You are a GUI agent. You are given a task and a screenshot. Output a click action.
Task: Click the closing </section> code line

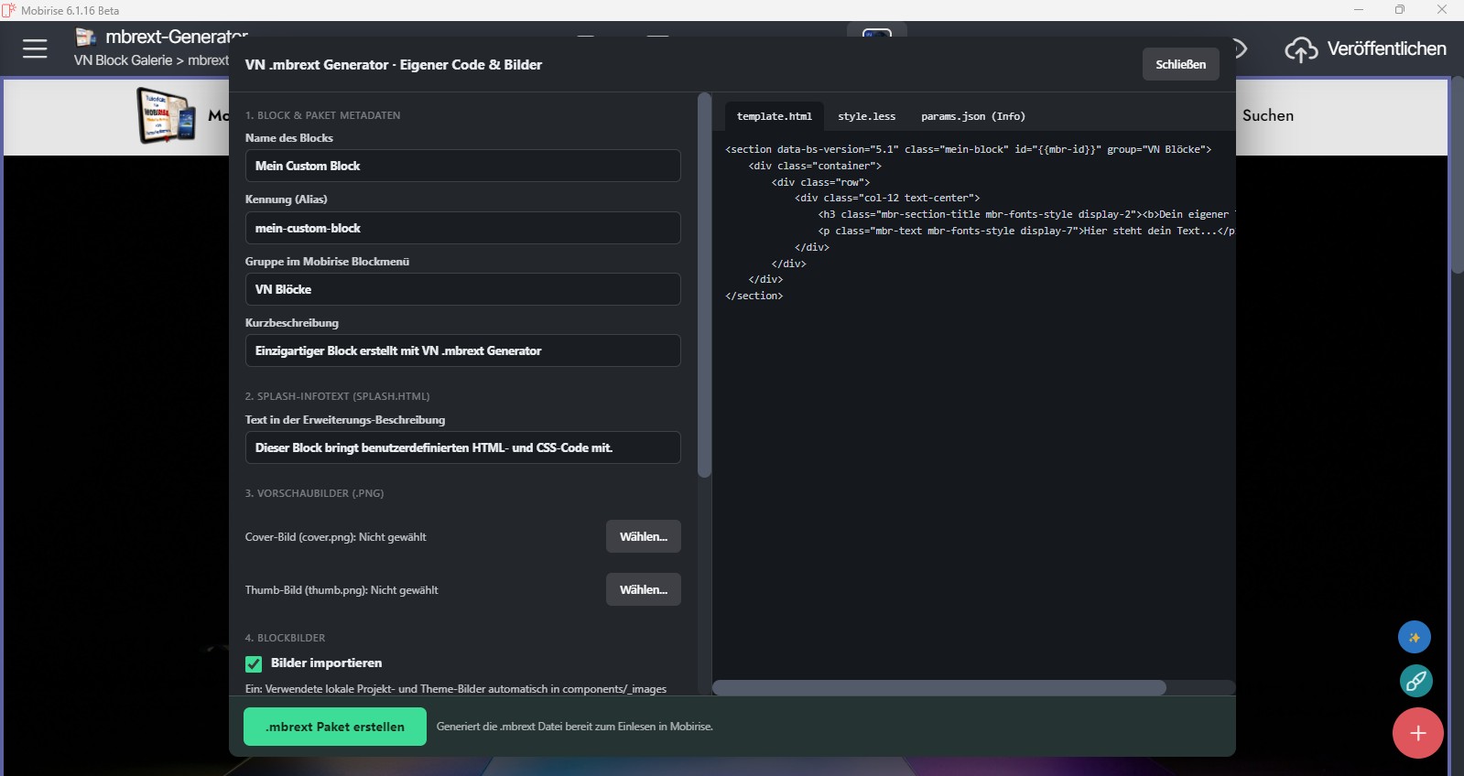pos(754,296)
